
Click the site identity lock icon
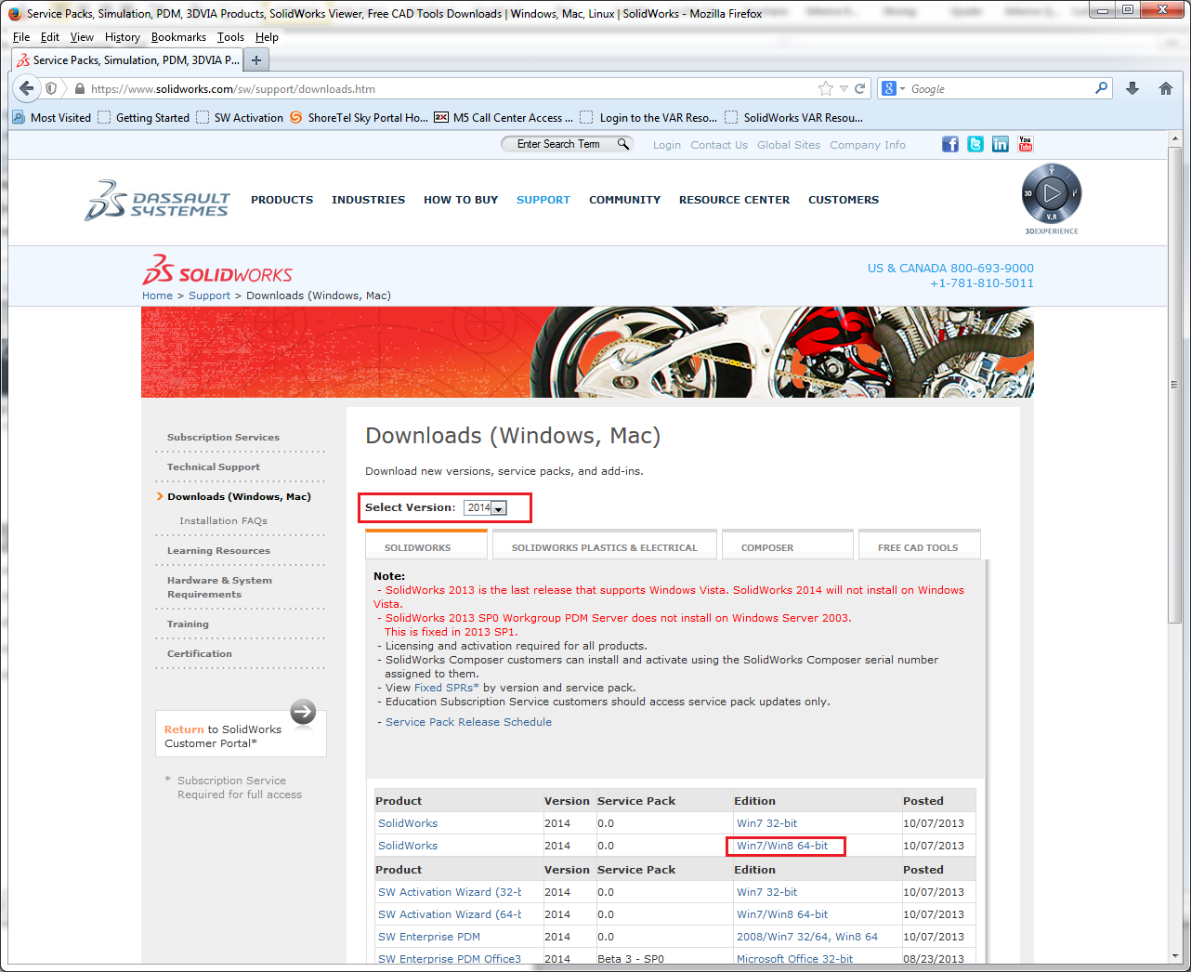[x=80, y=89]
